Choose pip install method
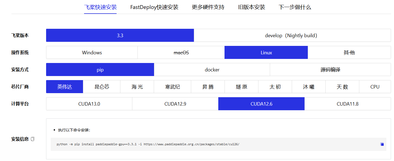Viewport: 394px width, 161px height. click(x=100, y=70)
